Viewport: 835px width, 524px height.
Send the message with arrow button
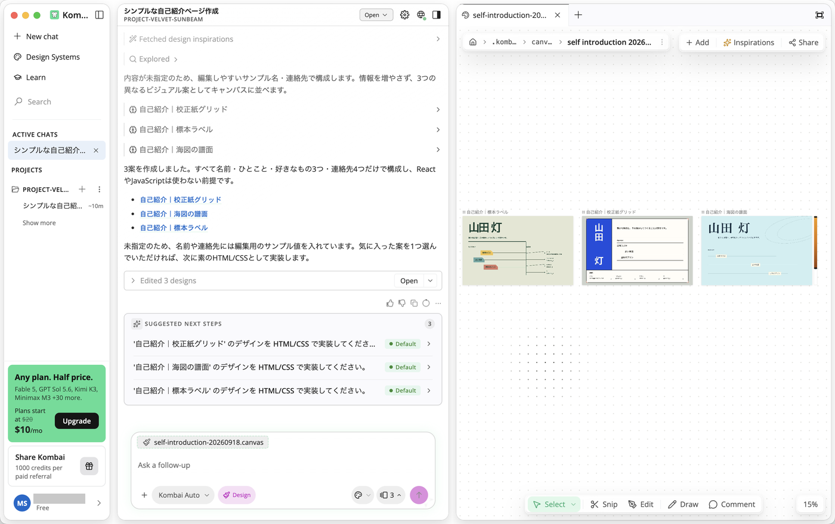[x=419, y=495]
